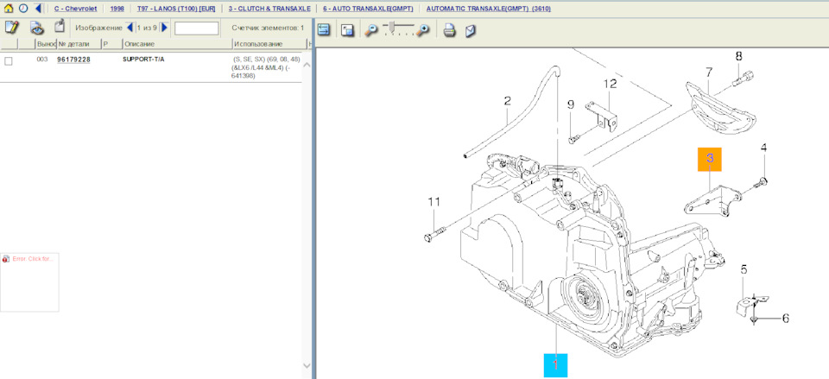Image resolution: width=829 pixels, height=379 pixels.
Task: Select callout 9 in diagram
Action: 571,105
